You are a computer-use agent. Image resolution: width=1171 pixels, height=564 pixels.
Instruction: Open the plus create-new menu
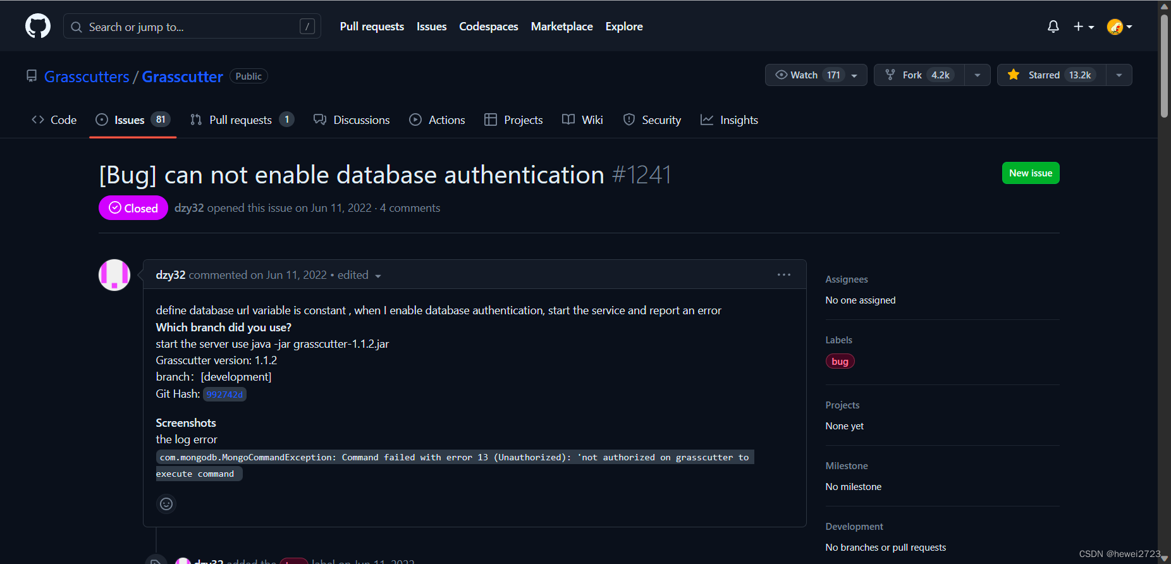click(x=1084, y=27)
